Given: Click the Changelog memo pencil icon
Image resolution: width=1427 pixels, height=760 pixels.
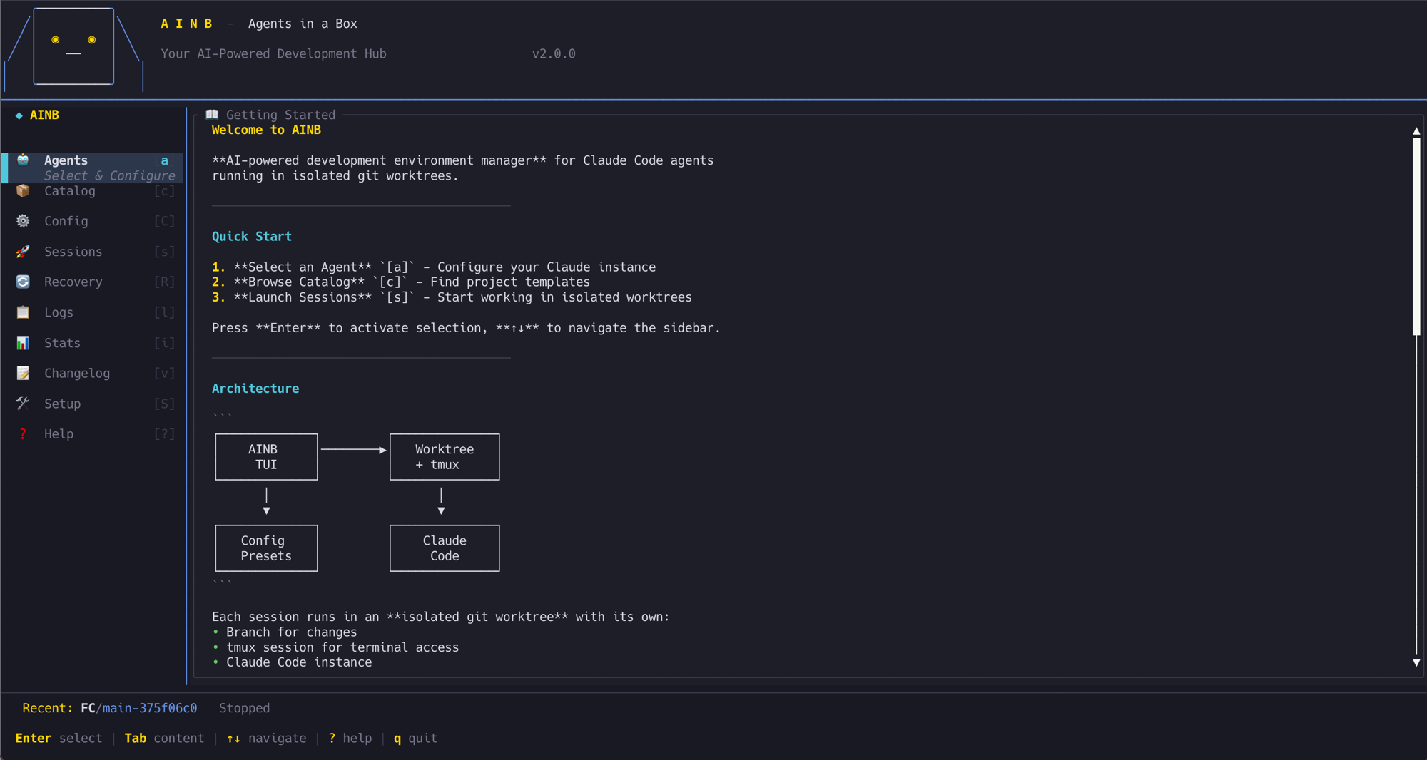Looking at the screenshot, I should click(x=23, y=373).
